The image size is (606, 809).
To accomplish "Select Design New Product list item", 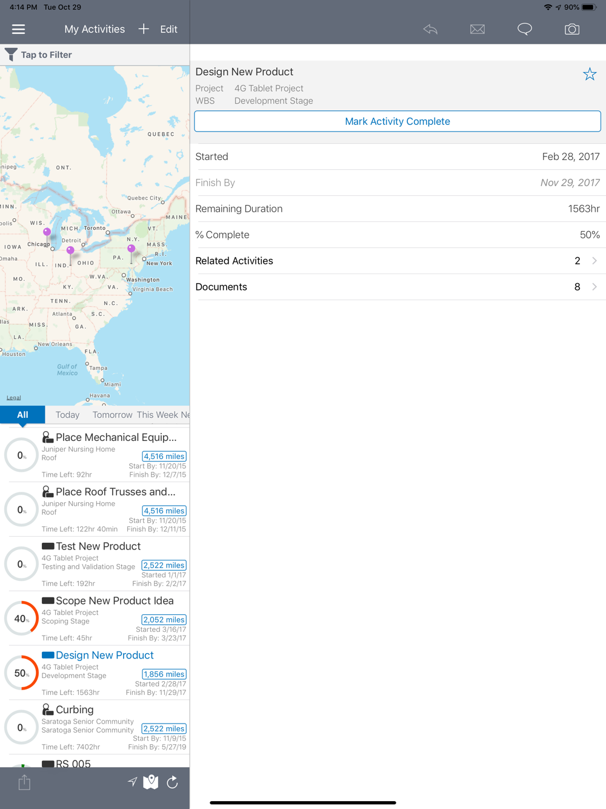I will (x=95, y=673).
